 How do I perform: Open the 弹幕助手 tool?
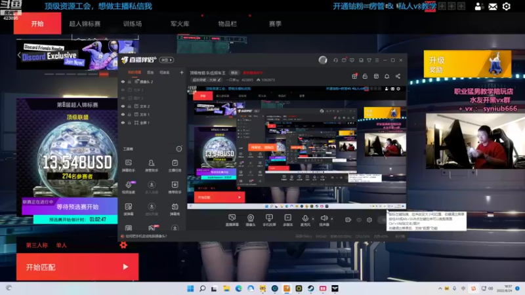(129, 166)
